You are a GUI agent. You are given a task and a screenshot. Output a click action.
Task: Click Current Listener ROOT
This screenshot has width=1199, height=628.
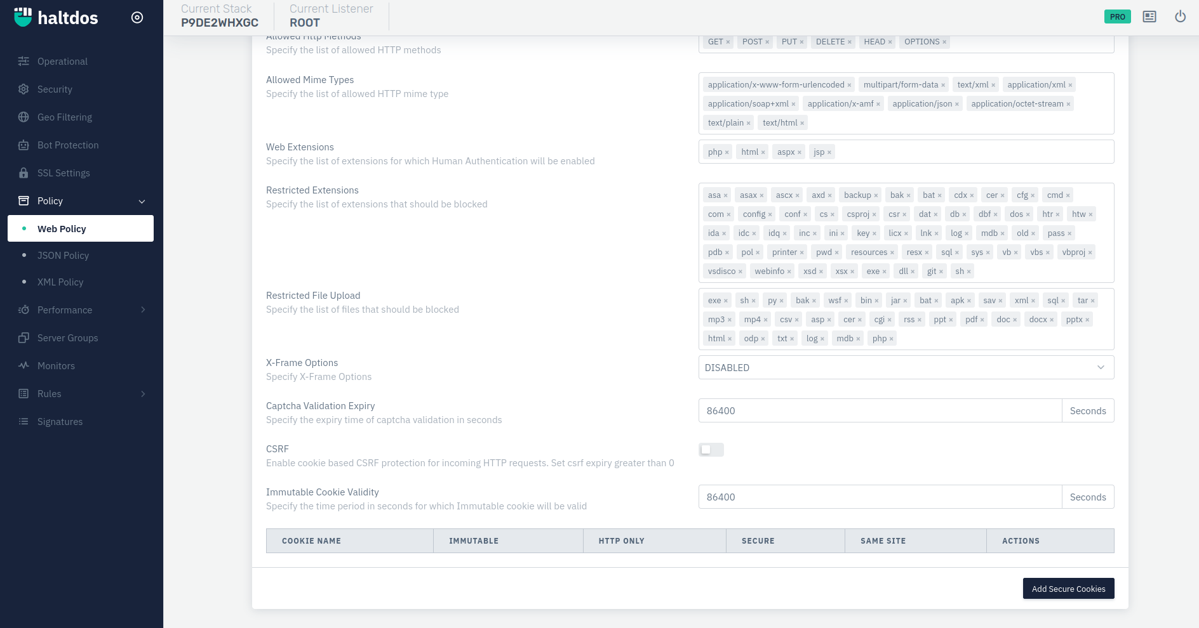(331, 16)
